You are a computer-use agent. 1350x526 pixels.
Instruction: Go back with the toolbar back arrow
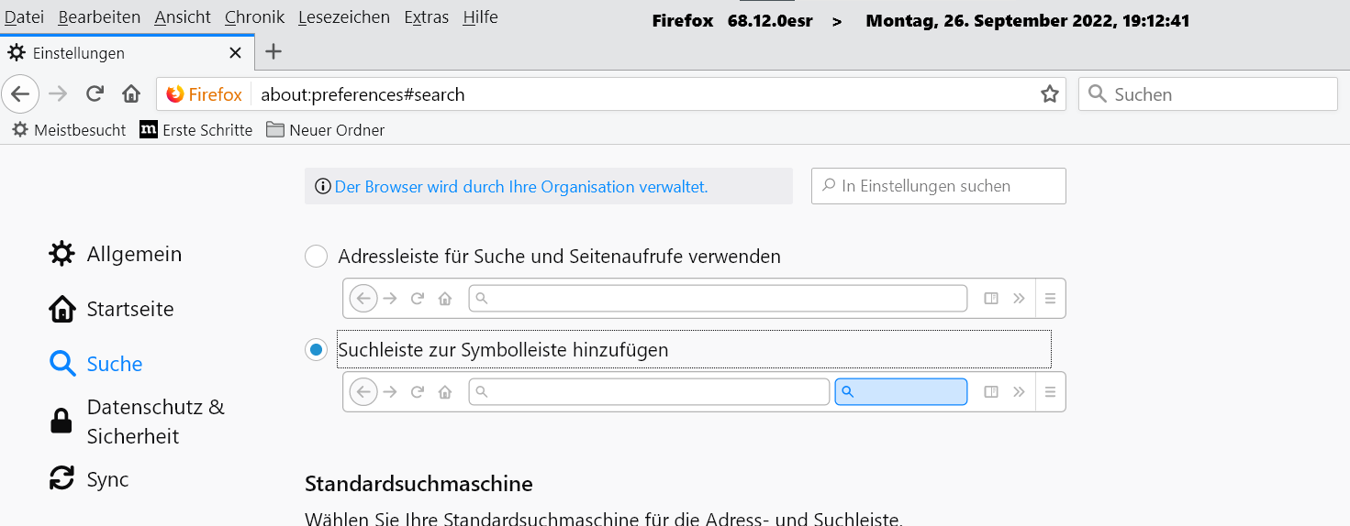[20, 93]
